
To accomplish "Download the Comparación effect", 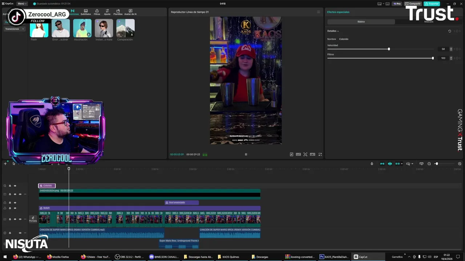I will pyautogui.click(x=132, y=34).
